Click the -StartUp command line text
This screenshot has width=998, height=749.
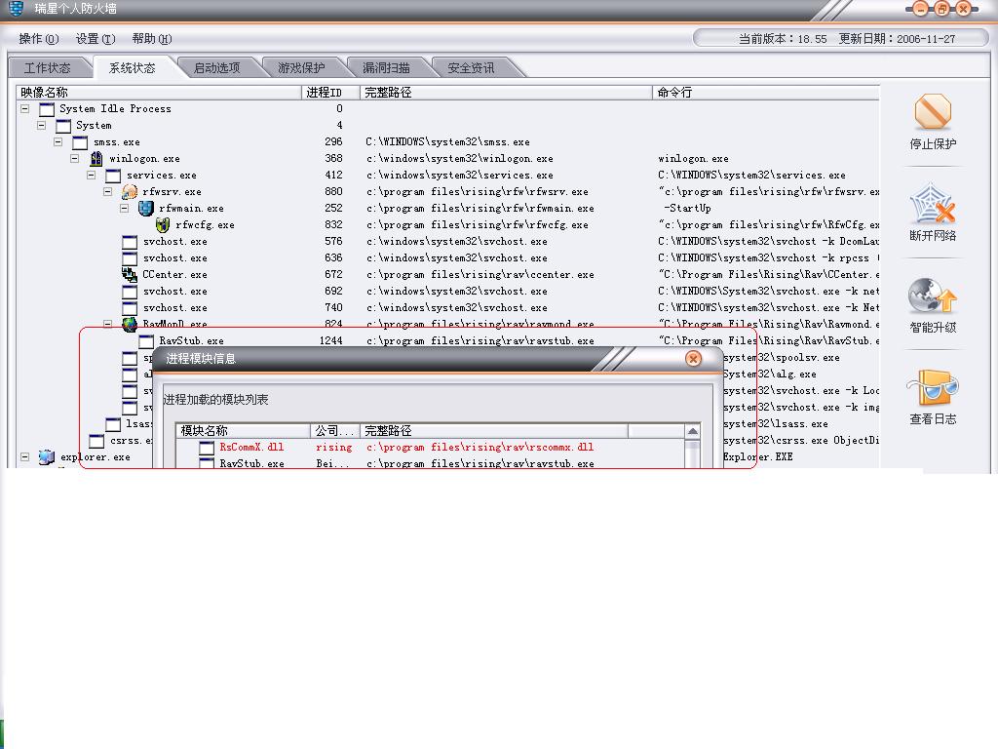coord(687,209)
